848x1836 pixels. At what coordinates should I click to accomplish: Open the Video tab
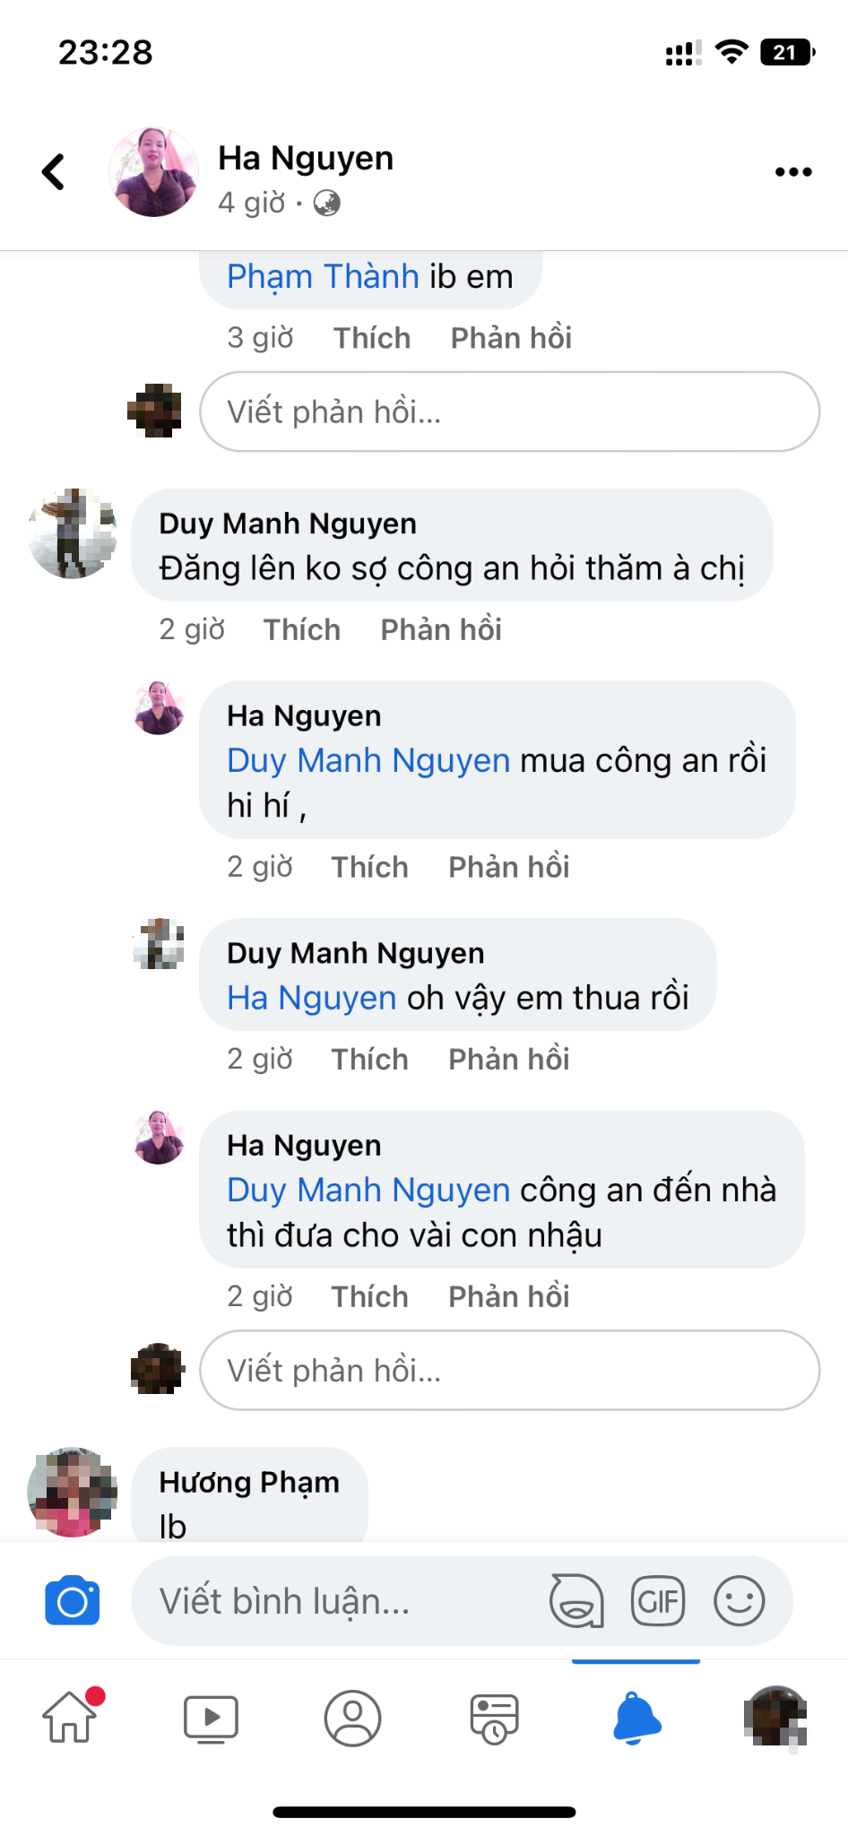click(211, 1719)
